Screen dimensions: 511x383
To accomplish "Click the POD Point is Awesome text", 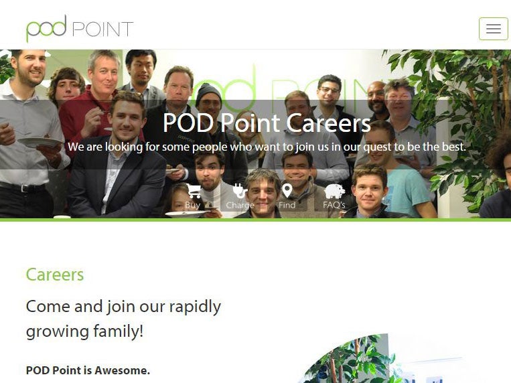I will [x=88, y=370].
